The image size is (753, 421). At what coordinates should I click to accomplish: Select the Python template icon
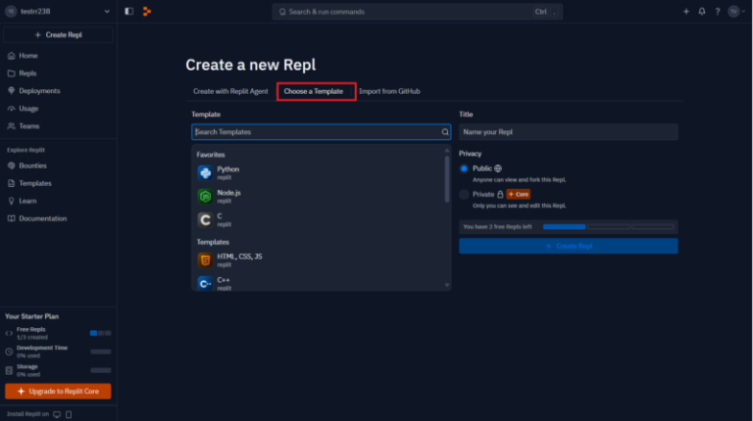pos(204,172)
